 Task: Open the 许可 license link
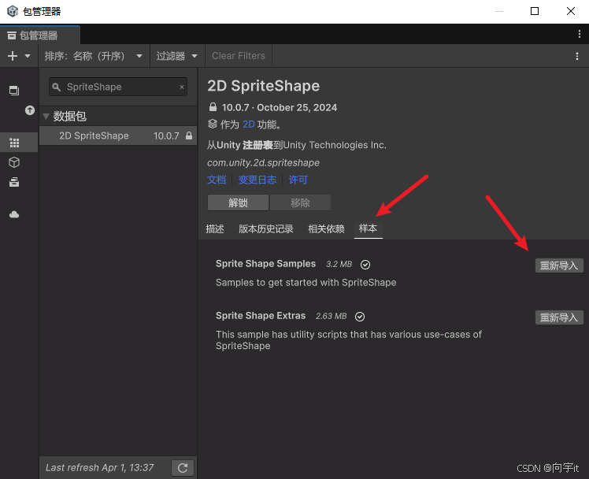[298, 180]
